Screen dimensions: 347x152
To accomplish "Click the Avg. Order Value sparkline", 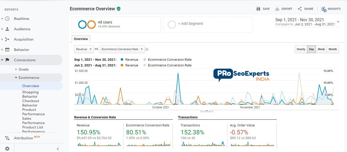I will [x=252, y=144].
